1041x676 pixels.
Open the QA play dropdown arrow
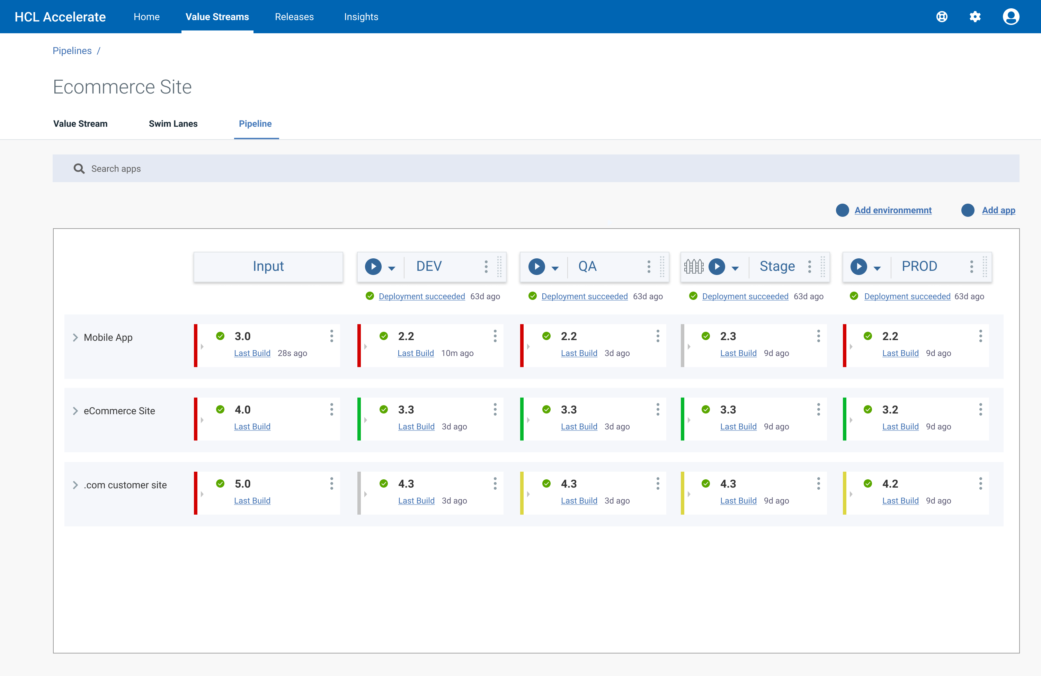[x=555, y=268]
